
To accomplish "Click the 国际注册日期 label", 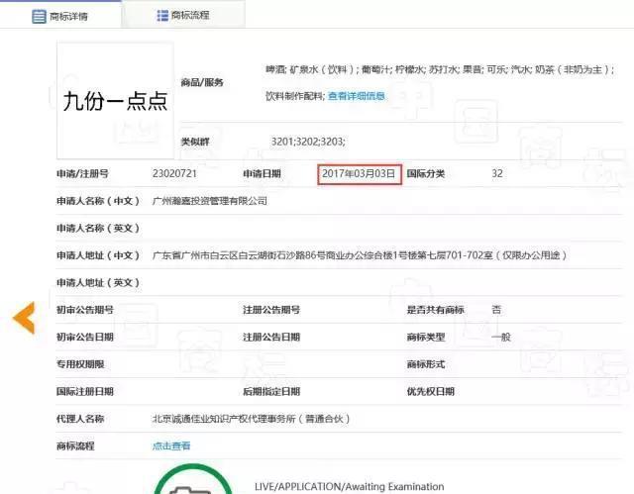I will pyautogui.click(x=85, y=391).
